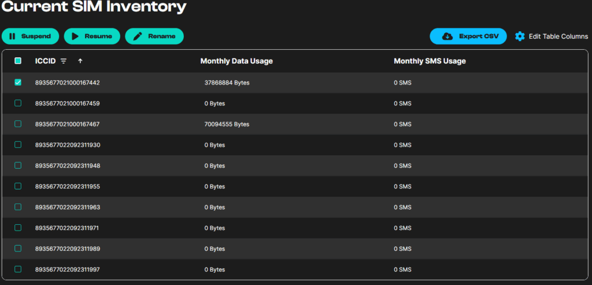Uncheck SIM ending in 167442
Screen dimensions: 592x285
(x=18, y=83)
